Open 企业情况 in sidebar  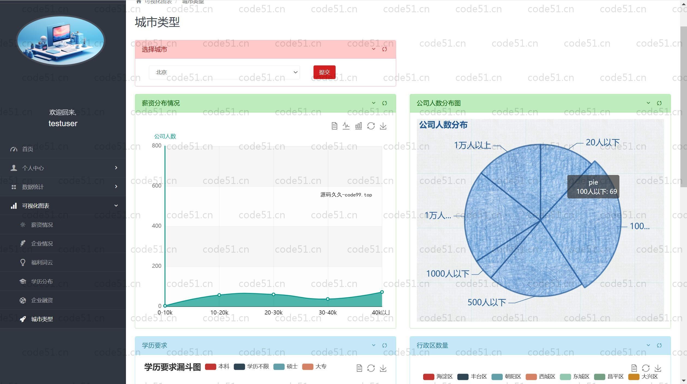click(x=63, y=244)
